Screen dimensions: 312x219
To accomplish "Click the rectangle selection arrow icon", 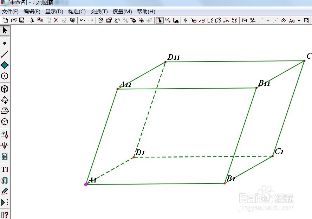I will (x=168, y=20).
